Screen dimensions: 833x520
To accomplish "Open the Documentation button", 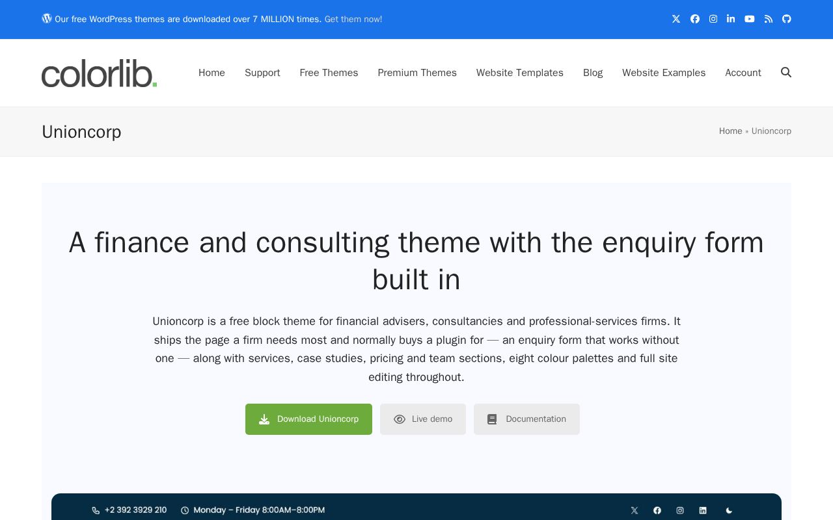I will pos(526,419).
